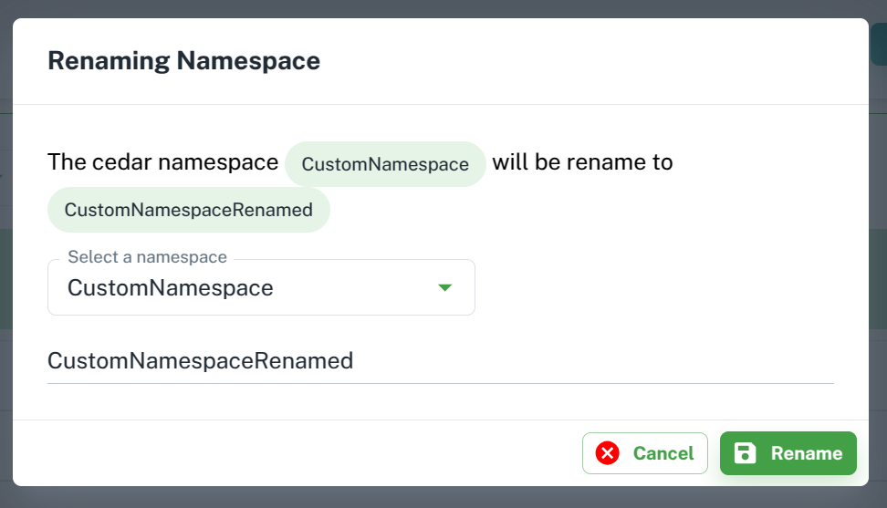Click the blank header area beside title

[x=594, y=61]
